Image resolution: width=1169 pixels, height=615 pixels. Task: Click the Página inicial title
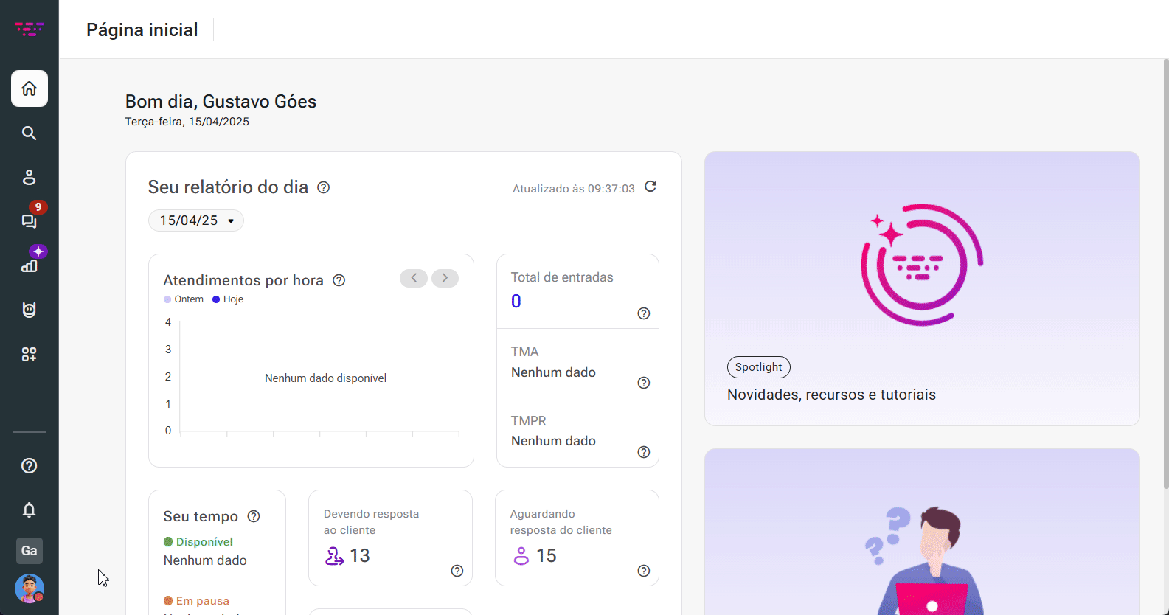click(142, 29)
